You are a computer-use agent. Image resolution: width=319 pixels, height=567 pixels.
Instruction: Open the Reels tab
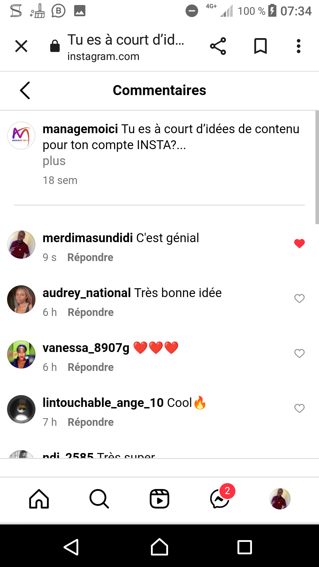point(159,499)
